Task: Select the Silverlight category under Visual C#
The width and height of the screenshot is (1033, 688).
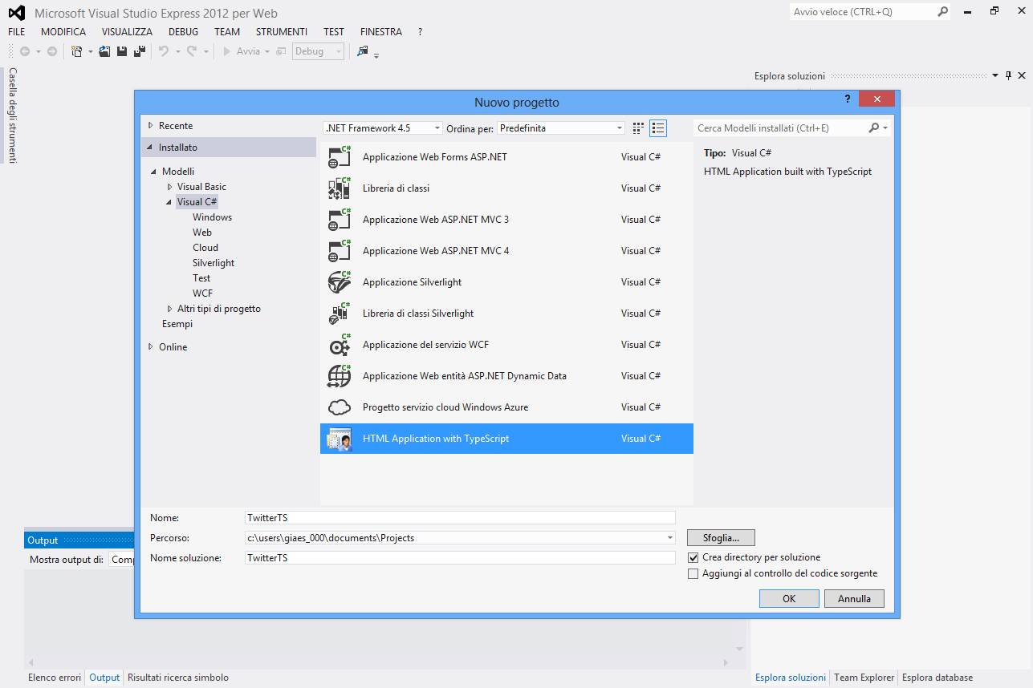Action: [x=214, y=263]
